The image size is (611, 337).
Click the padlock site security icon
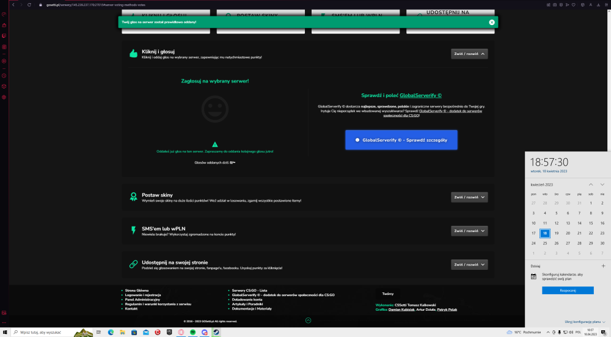pyautogui.click(x=40, y=5)
